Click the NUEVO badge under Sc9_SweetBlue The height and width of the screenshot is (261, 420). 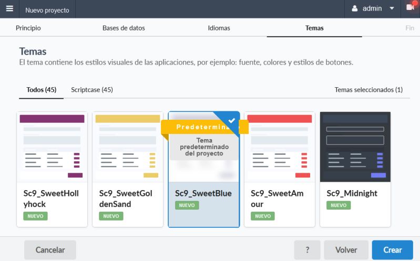tap(187, 205)
